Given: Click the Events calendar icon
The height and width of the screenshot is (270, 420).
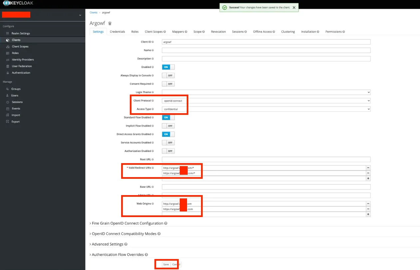Looking at the screenshot, I should tap(7, 109).
